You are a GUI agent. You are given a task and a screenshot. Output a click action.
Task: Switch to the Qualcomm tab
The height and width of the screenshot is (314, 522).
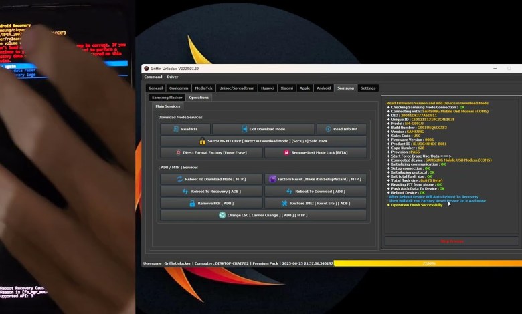pos(179,88)
